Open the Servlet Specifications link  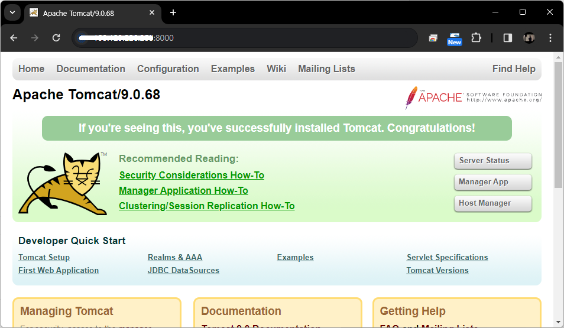point(447,258)
